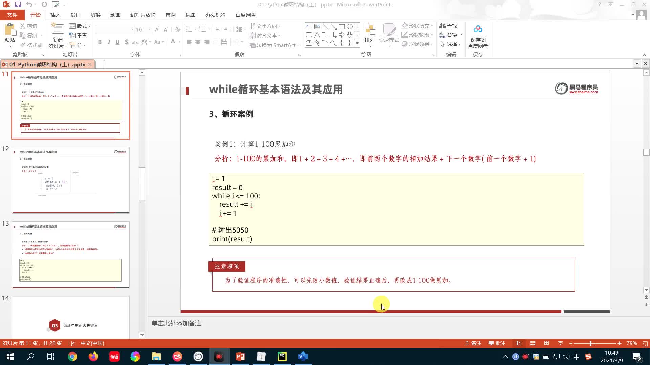Switch to the Baidu Netdisk (百度网盘) tab
The image size is (650, 365).
click(x=246, y=15)
